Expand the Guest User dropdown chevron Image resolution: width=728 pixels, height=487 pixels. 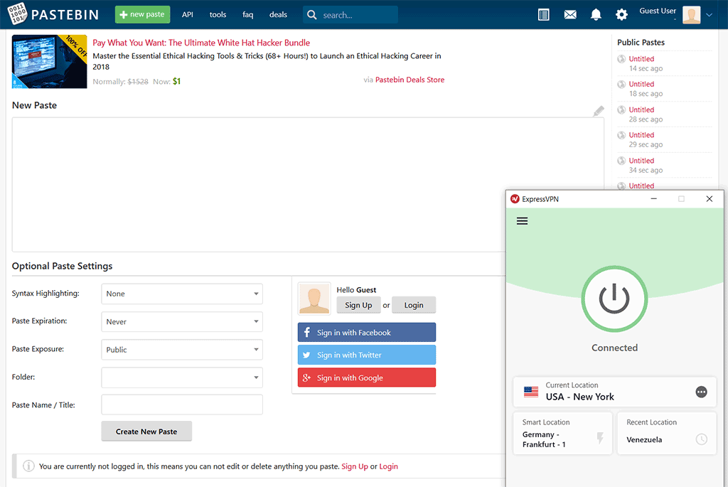coord(709,15)
